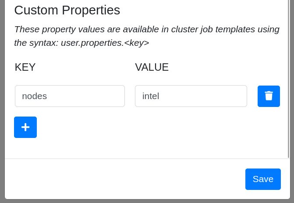Add a new property with plus icon
This screenshot has width=294, height=203.
tap(25, 127)
